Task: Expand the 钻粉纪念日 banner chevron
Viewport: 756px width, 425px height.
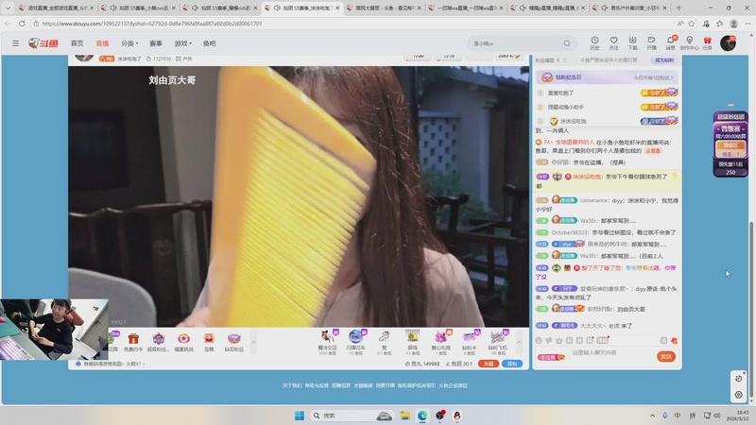Action: (672, 77)
